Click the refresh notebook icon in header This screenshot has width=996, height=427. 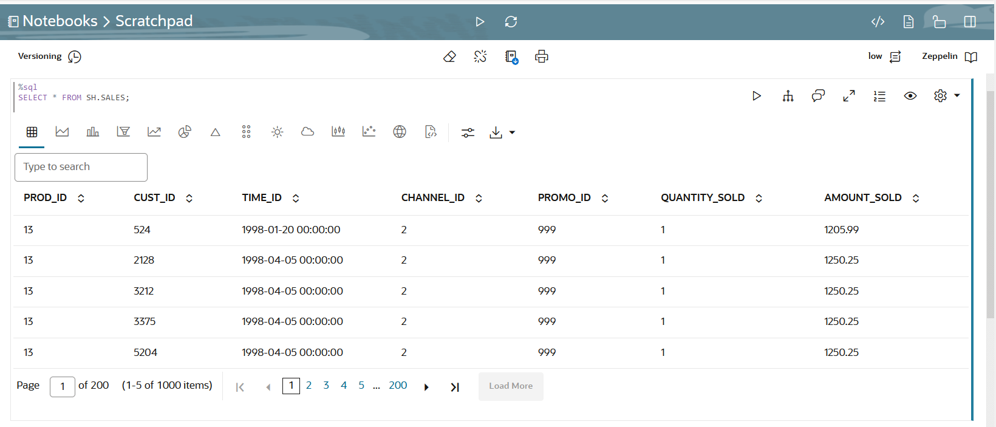(x=511, y=22)
